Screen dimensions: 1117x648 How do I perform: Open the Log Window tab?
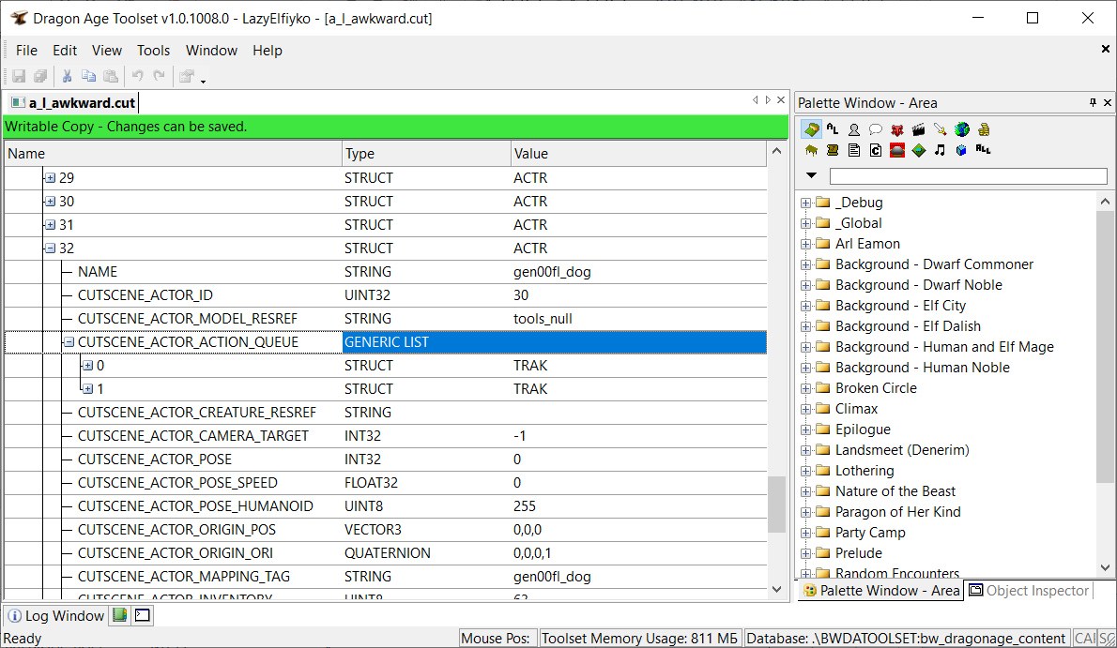pyautogui.click(x=55, y=615)
